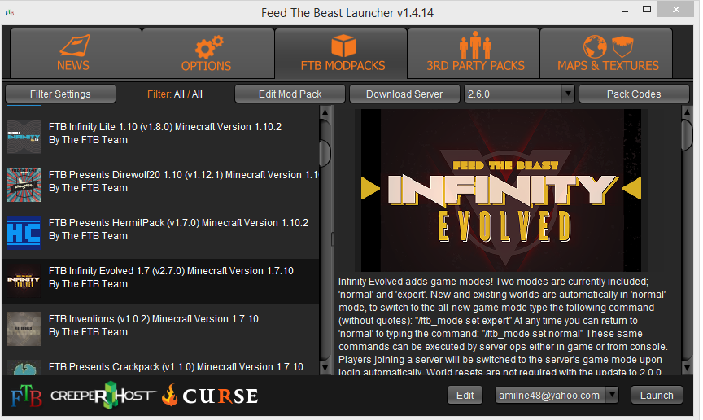Click 'FTB Presents HermitPack (v1.7.0)' row text
This screenshot has width=703, height=420.
178,223
